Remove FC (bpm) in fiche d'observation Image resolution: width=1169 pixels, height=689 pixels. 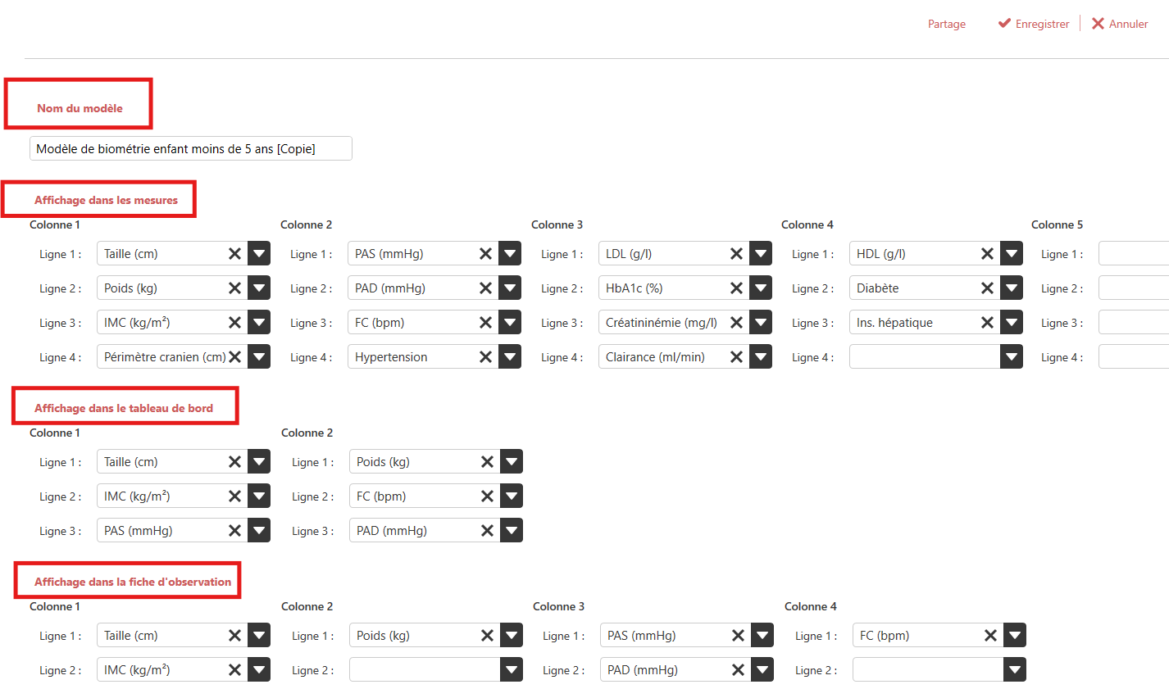coord(990,636)
